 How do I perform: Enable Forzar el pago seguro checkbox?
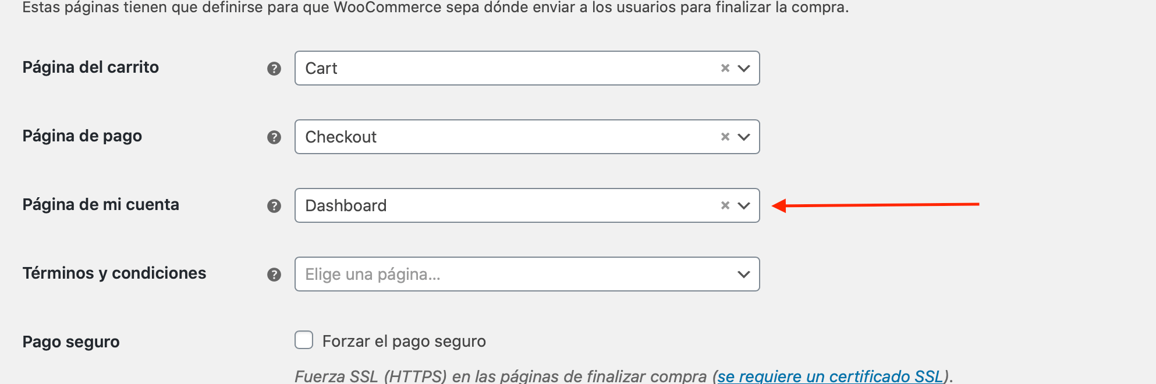pyautogui.click(x=304, y=340)
